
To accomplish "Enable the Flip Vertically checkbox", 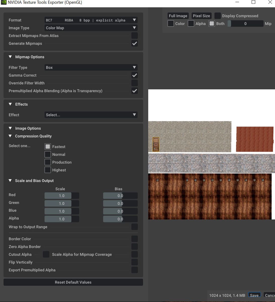I will pyautogui.click(x=135, y=262).
